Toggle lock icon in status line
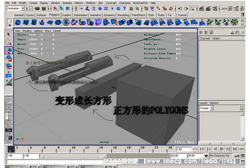The width and height of the screenshot is (250, 168). pyautogui.click(x=131, y=8)
